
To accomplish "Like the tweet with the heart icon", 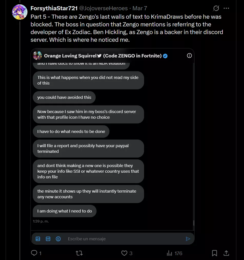I will (x=124, y=253).
